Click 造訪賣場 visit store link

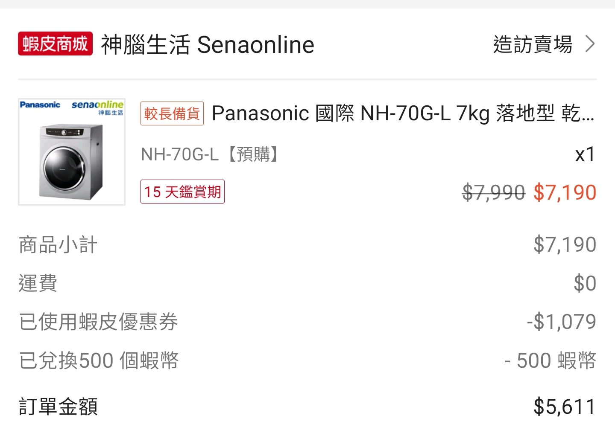533,44
